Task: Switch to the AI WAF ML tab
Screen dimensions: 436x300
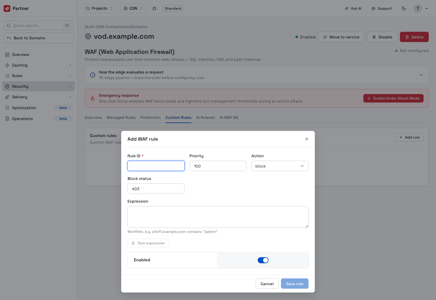Action: (229, 118)
